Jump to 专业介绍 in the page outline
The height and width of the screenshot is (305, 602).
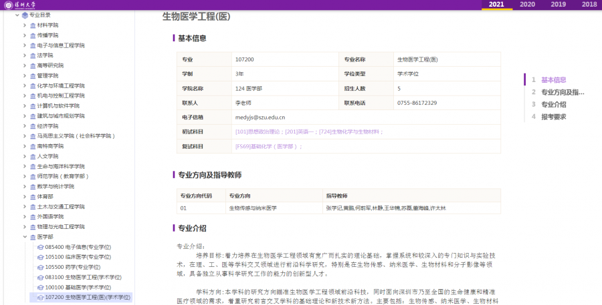point(553,104)
